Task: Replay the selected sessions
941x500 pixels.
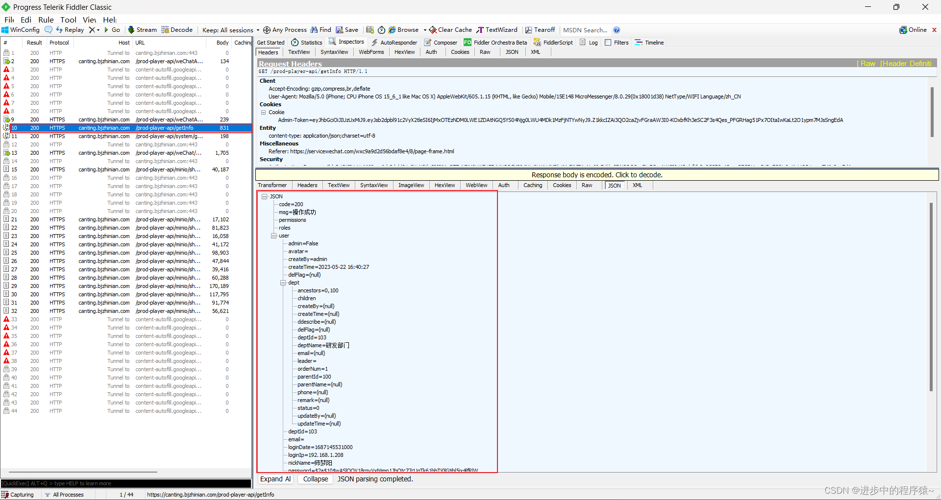Action: coord(70,30)
